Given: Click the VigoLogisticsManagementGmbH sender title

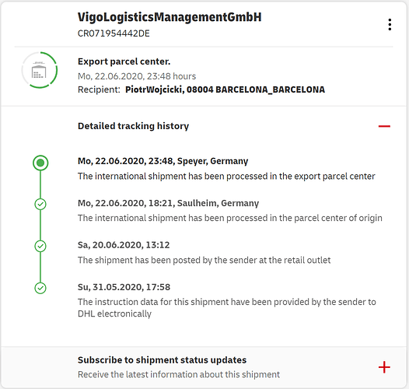Looking at the screenshot, I should [x=170, y=17].
